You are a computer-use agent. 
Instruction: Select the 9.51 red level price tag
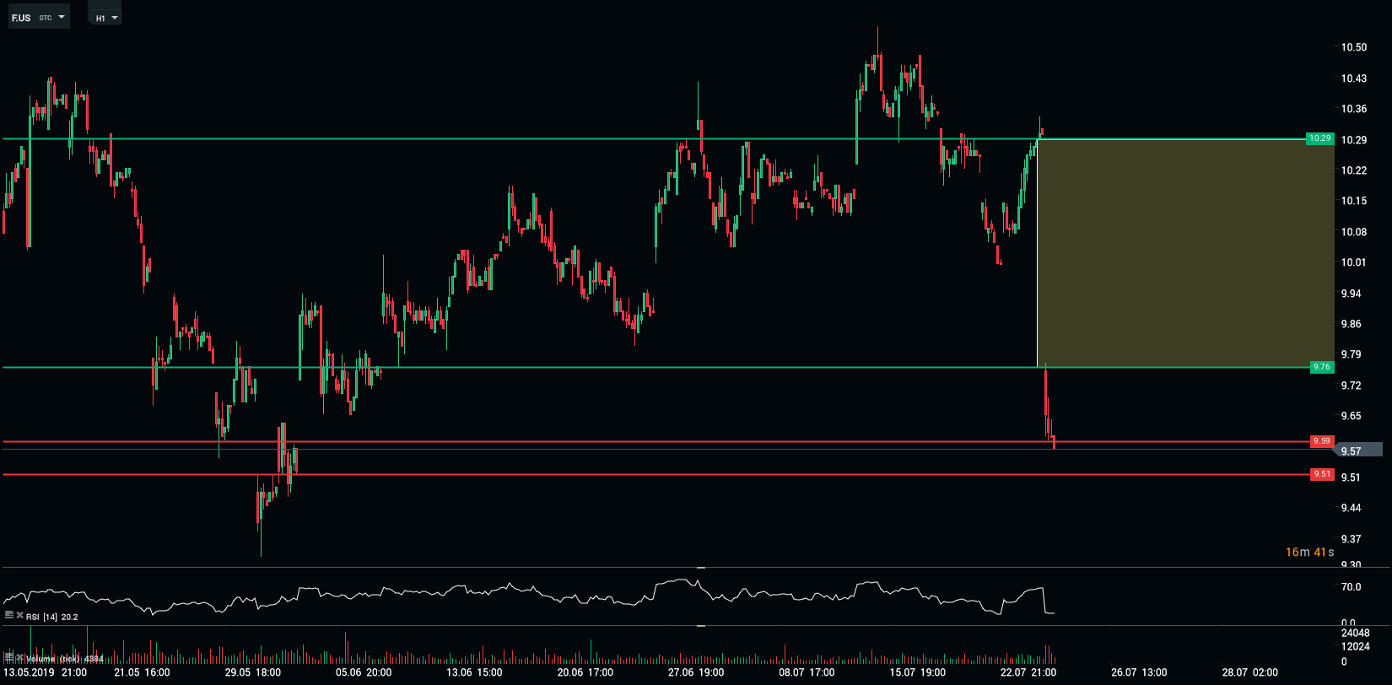point(1322,474)
